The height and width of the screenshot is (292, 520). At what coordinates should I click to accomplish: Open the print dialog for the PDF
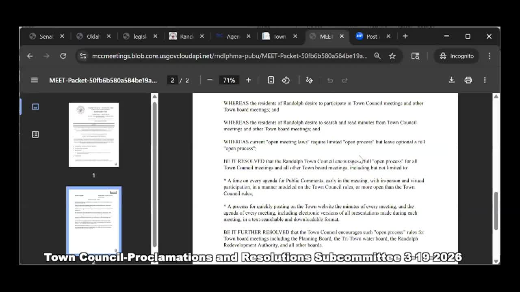tap(468, 80)
